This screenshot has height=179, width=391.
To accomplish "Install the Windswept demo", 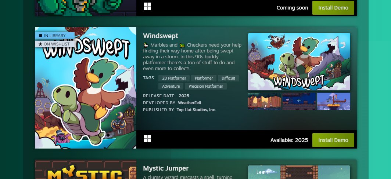I will (333, 140).
